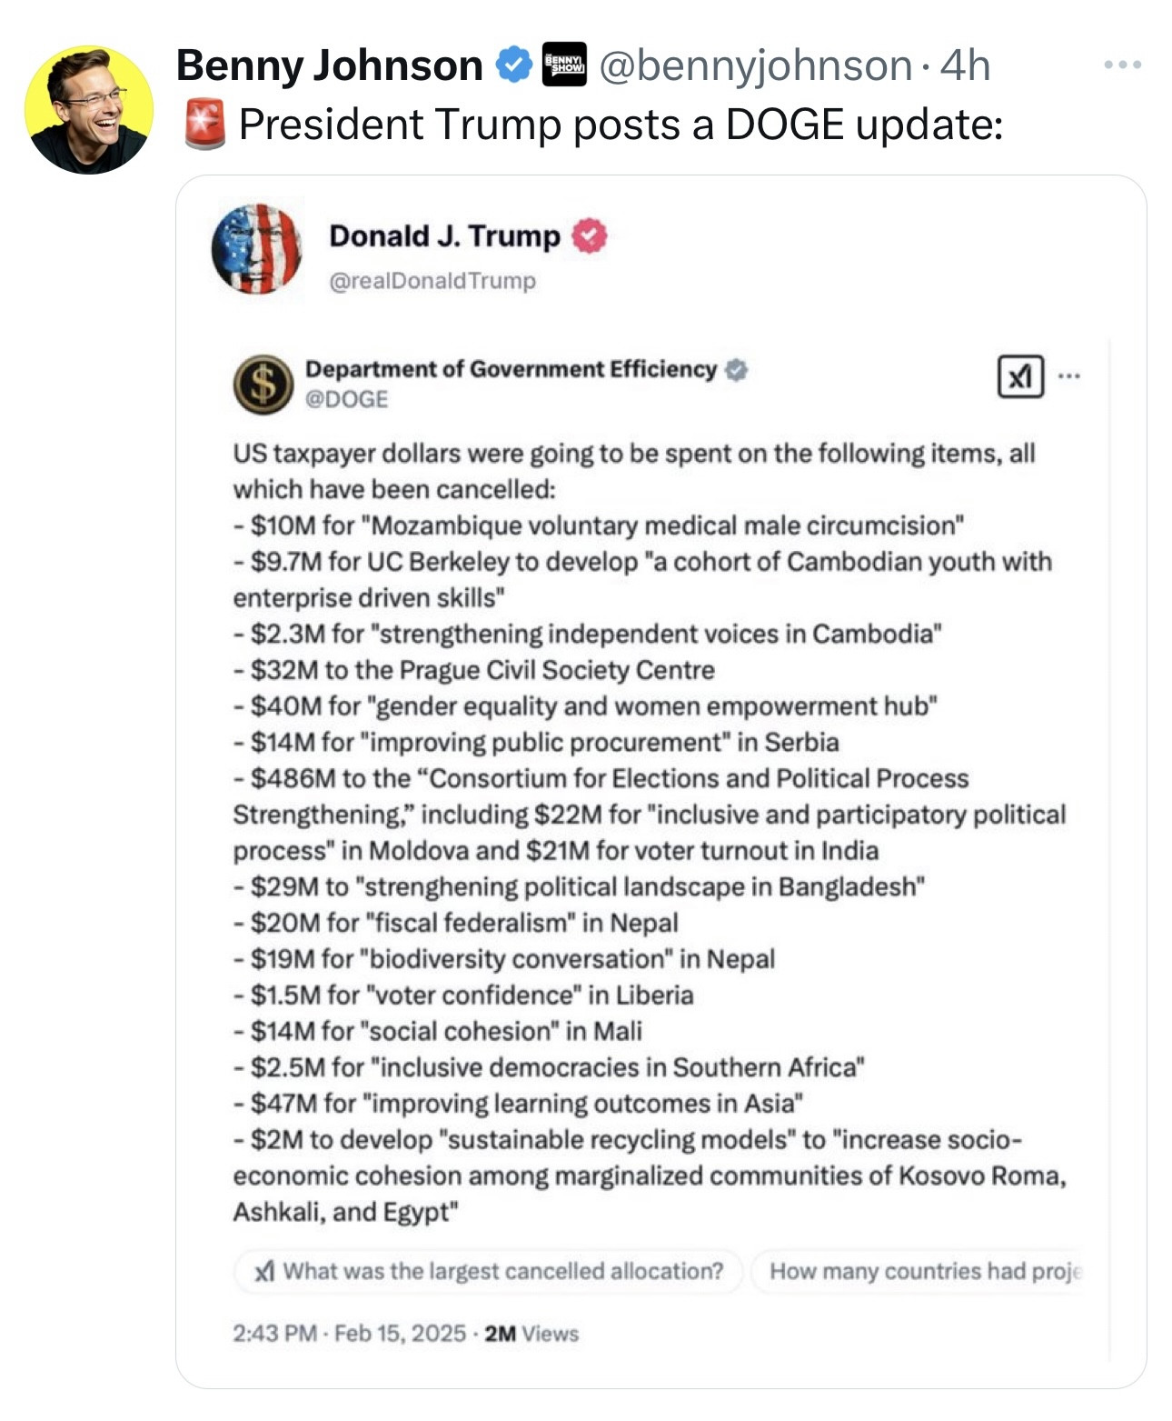
Task: Open the Department of Government Efficiency name
Action: pos(511,369)
